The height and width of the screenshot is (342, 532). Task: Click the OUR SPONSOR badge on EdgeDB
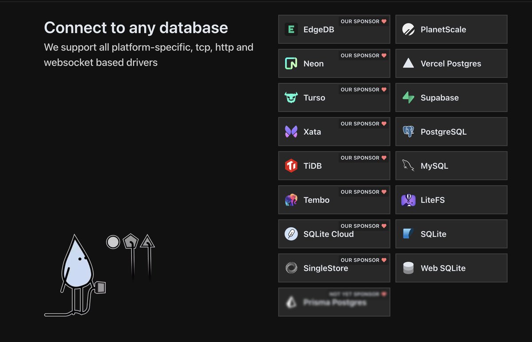(x=364, y=21)
